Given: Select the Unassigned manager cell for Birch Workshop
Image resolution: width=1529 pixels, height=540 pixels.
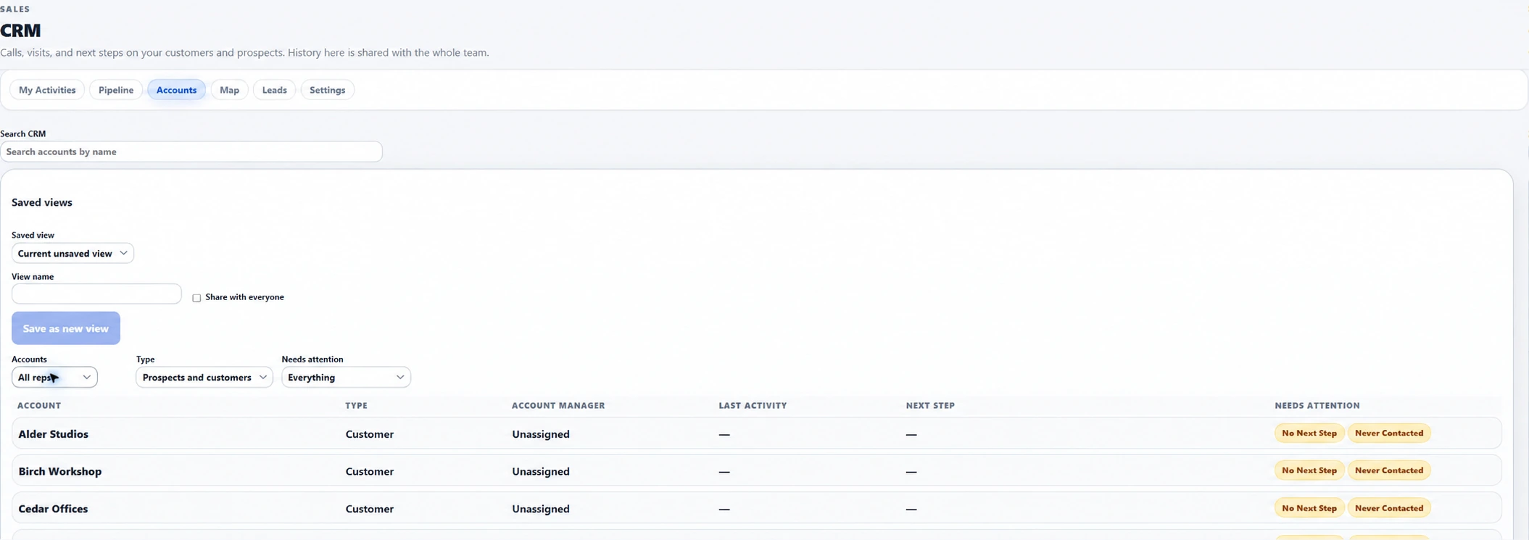Looking at the screenshot, I should (x=541, y=471).
